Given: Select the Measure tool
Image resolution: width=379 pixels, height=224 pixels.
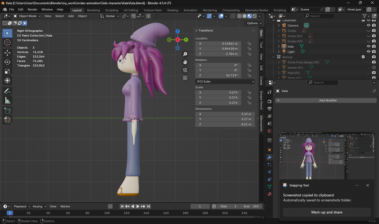Looking at the screenshot, I should [x=7, y=100].
